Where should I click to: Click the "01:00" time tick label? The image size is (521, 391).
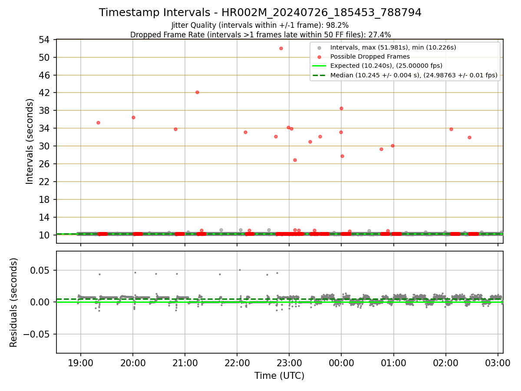[x=394, y=363]
